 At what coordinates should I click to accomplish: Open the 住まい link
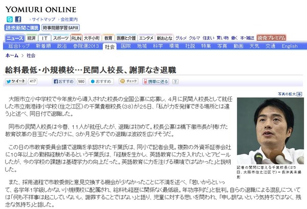208,38
